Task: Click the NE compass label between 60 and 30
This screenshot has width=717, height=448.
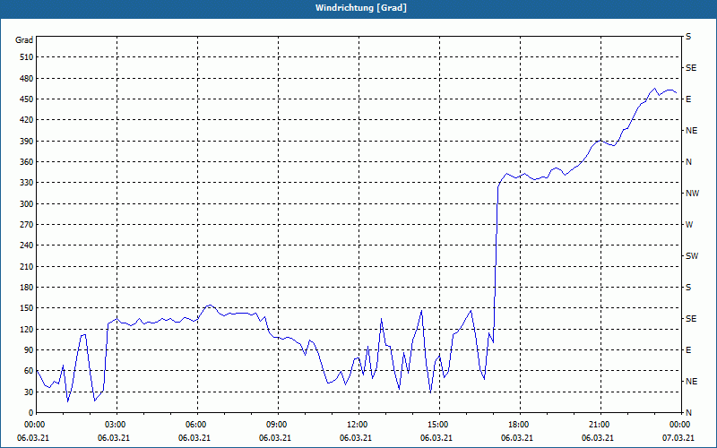Action: (691, 382)
